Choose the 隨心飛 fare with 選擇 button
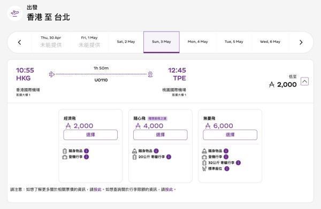This screenshot has height=209, width=321. coord(160,135)
